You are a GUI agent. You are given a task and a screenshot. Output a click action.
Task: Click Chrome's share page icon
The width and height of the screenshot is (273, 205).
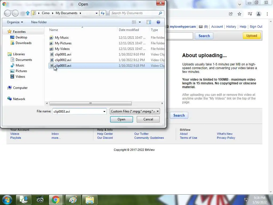(231, 14)
